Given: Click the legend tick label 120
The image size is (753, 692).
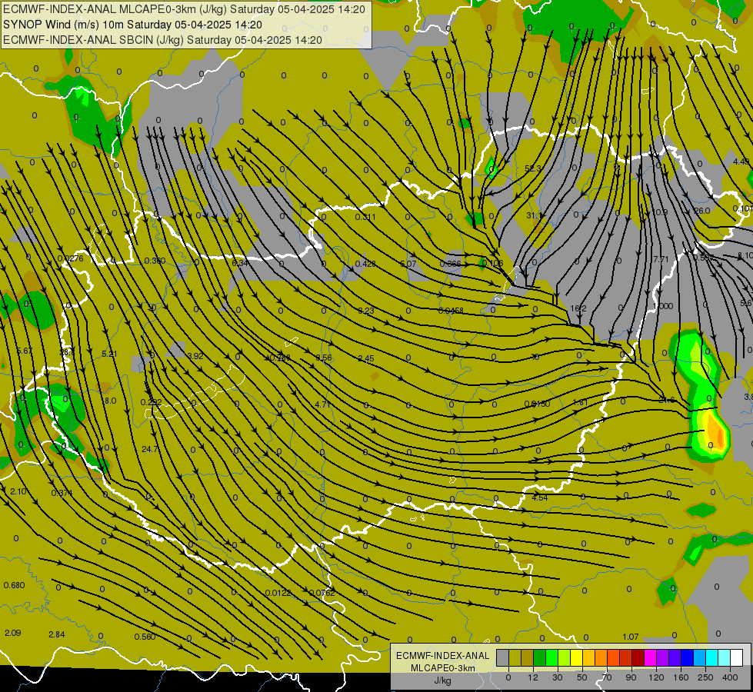Looking at the screenshot, I should [x=656, y=677].
